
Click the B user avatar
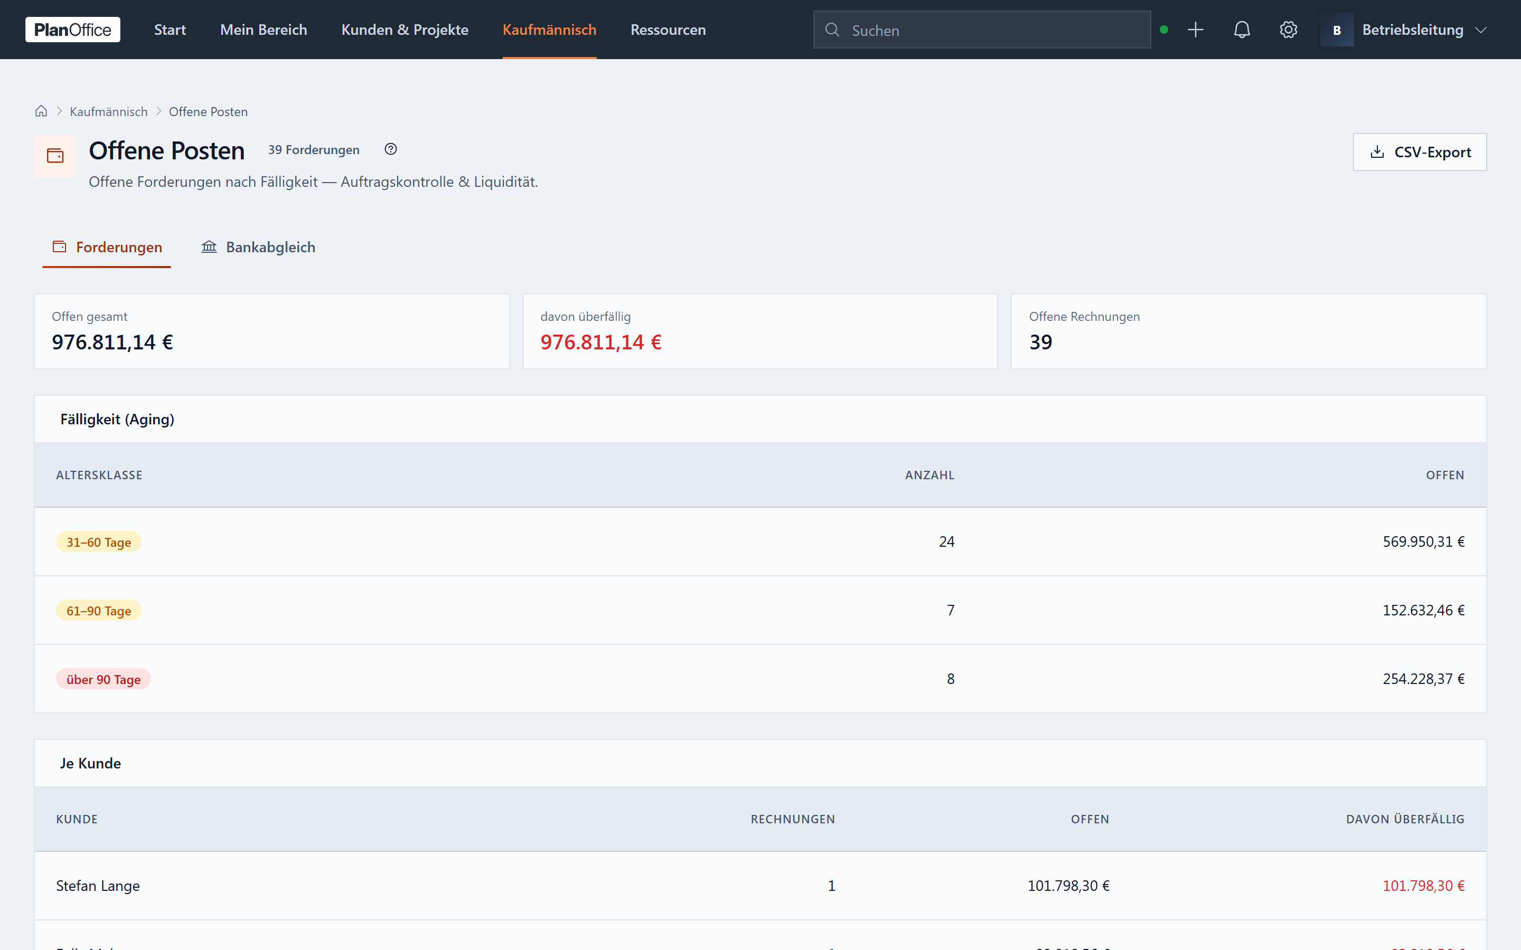[x=1337, y=30]
